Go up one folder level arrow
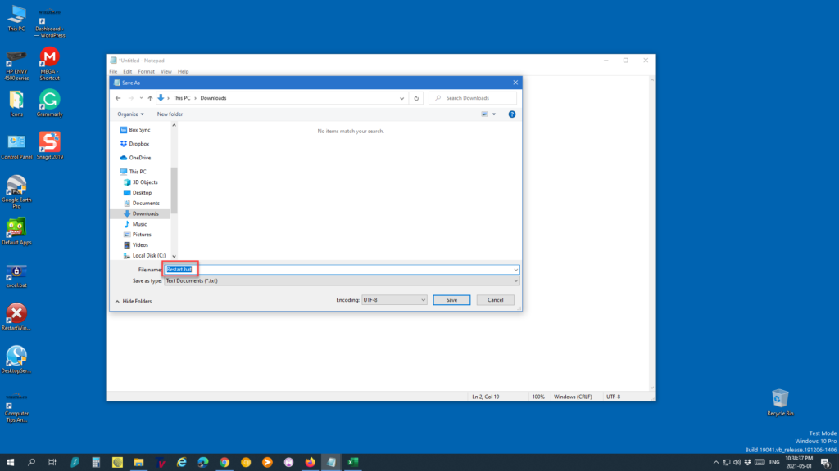Viewport: 839px width, 471px height. (x=148, y=98)
